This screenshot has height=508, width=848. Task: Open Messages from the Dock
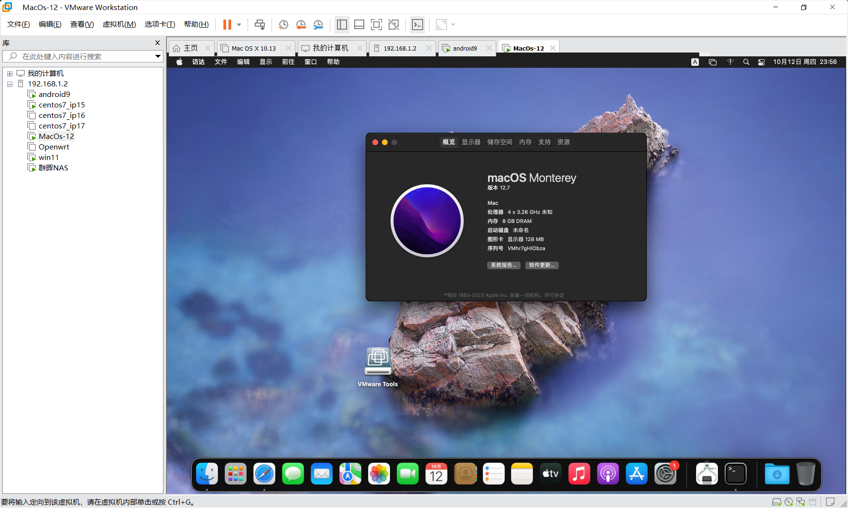tap(293, 474)
